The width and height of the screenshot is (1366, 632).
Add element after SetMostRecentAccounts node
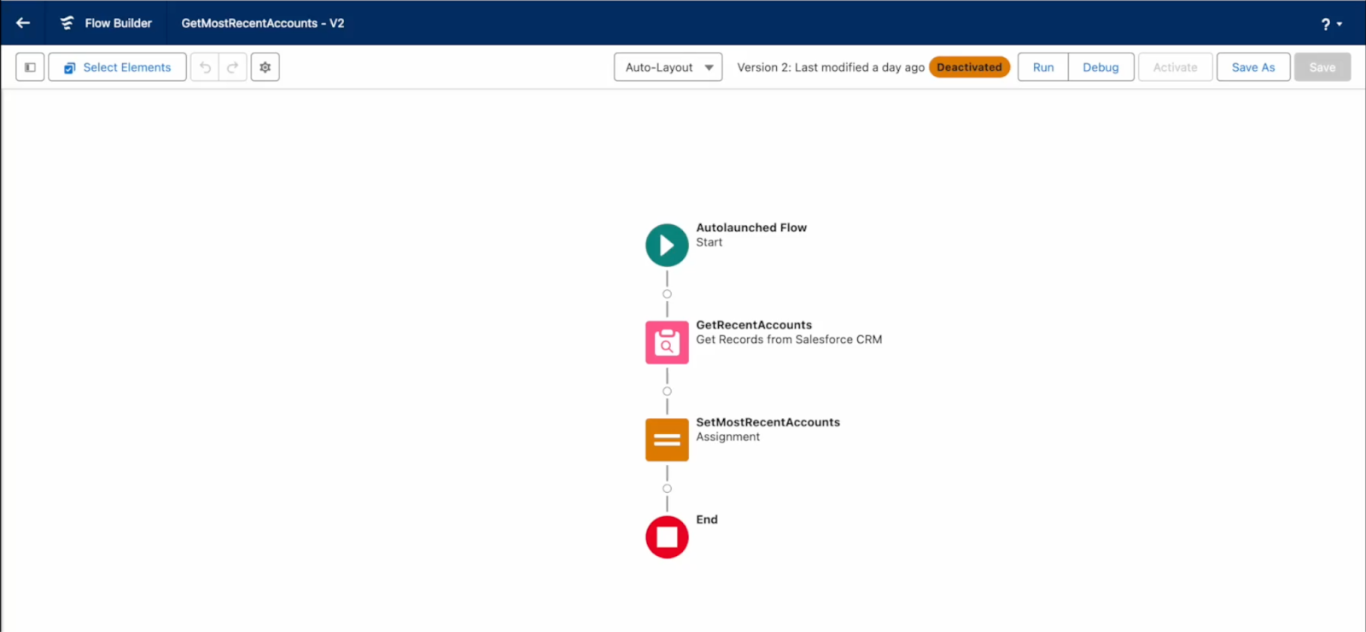click(667, 489)
